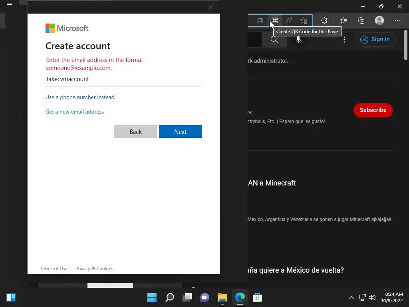Open the Collections icon in Edge toolbar
Screen dimensions: 409x307
361,20
